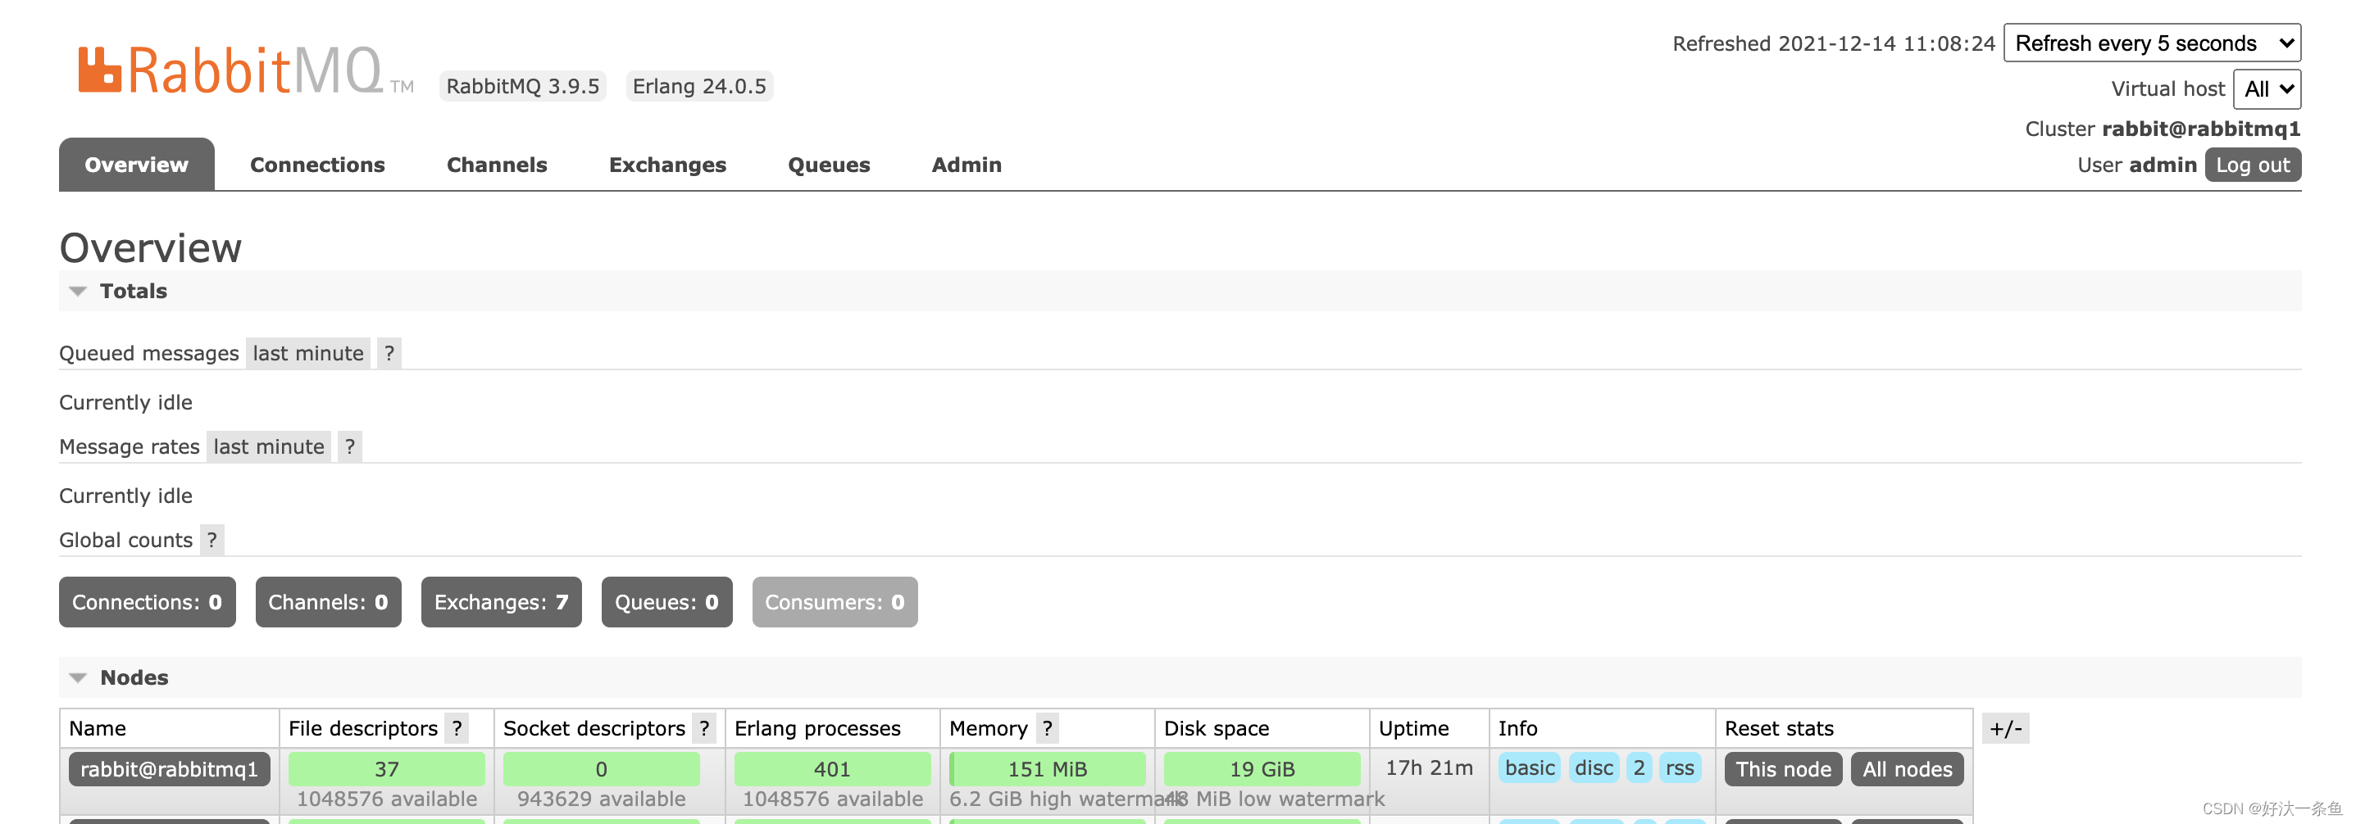This screenshot has width=2356, height=824.
Task: Click the 943629 available text
Action: (x=601, y=799)
